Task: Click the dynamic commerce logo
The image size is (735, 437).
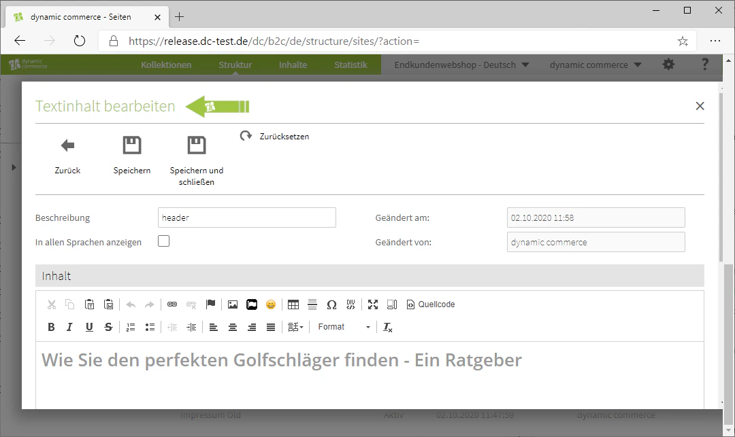Action: click(28, 64)
